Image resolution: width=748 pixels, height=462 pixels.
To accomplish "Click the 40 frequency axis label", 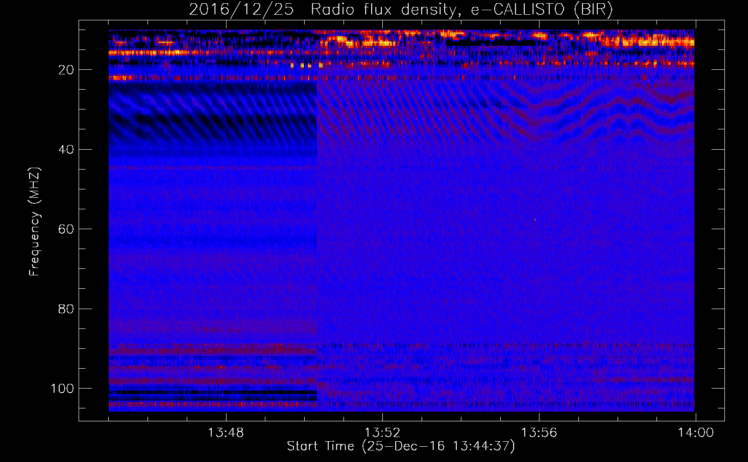I will [66, 149].
